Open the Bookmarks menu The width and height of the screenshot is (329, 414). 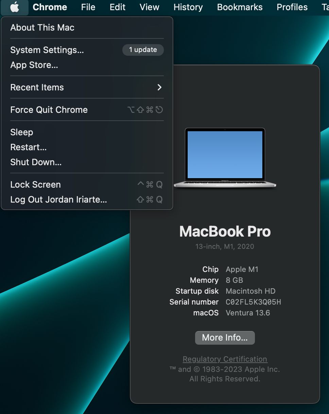point(240,7)
